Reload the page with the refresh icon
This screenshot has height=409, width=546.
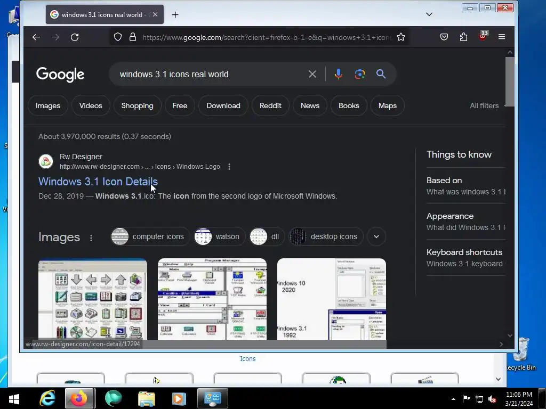pos(75,37)
